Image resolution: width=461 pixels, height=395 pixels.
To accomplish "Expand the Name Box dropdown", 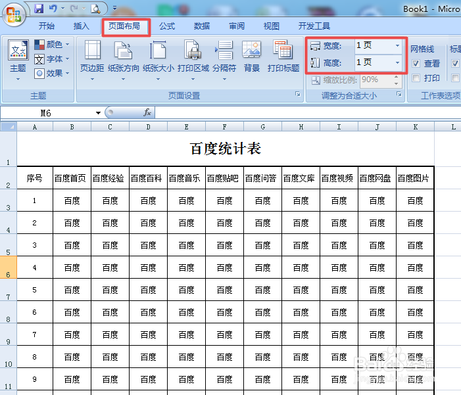I will tap(98, 113).
